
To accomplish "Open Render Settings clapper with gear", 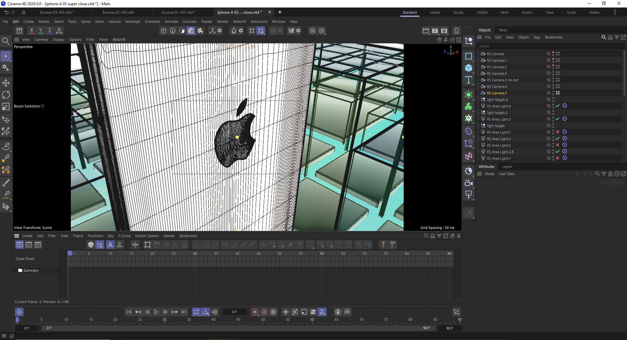I will point(444,31).
